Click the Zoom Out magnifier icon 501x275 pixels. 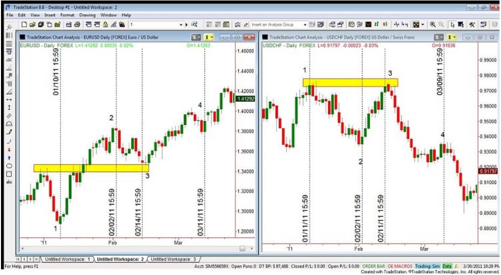[441, 24]
